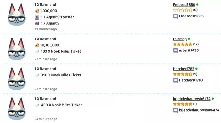This screenshot has height=123, width=221.
Task: Click the Discord icon beside Hatcher#1783
Action: [175, 80]
